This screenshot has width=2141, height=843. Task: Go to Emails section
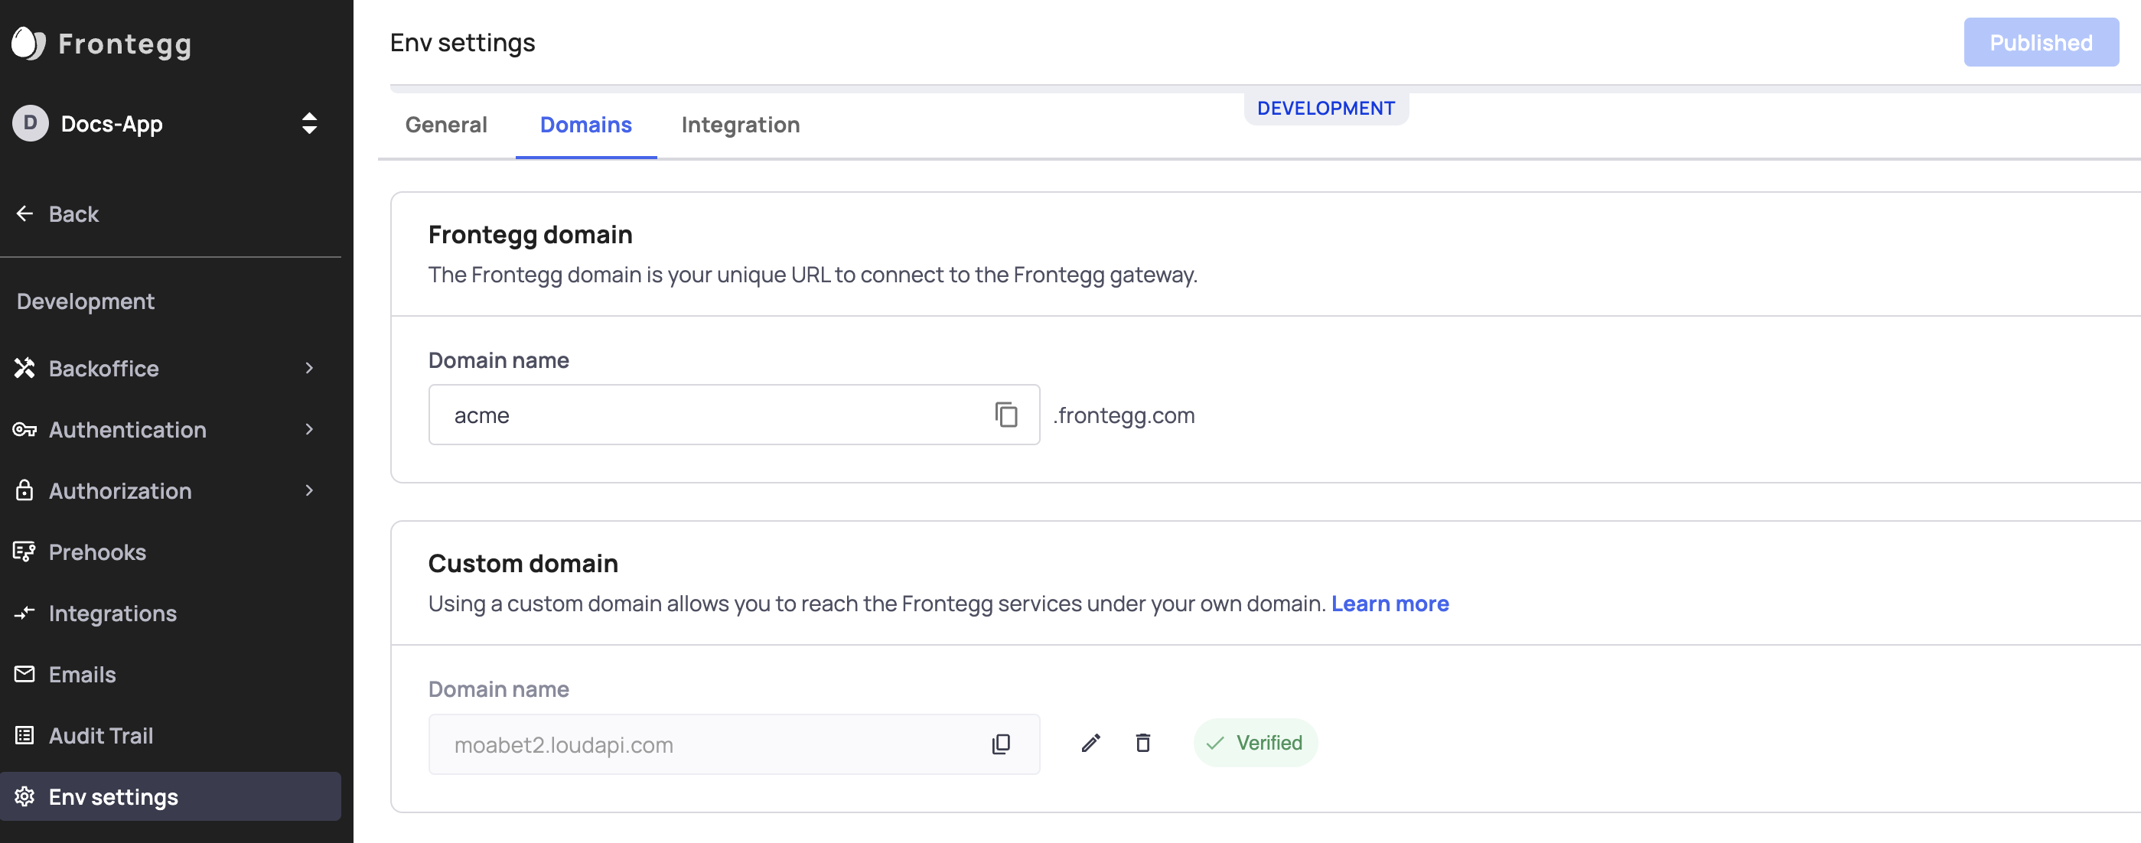(x=81, y=675)
